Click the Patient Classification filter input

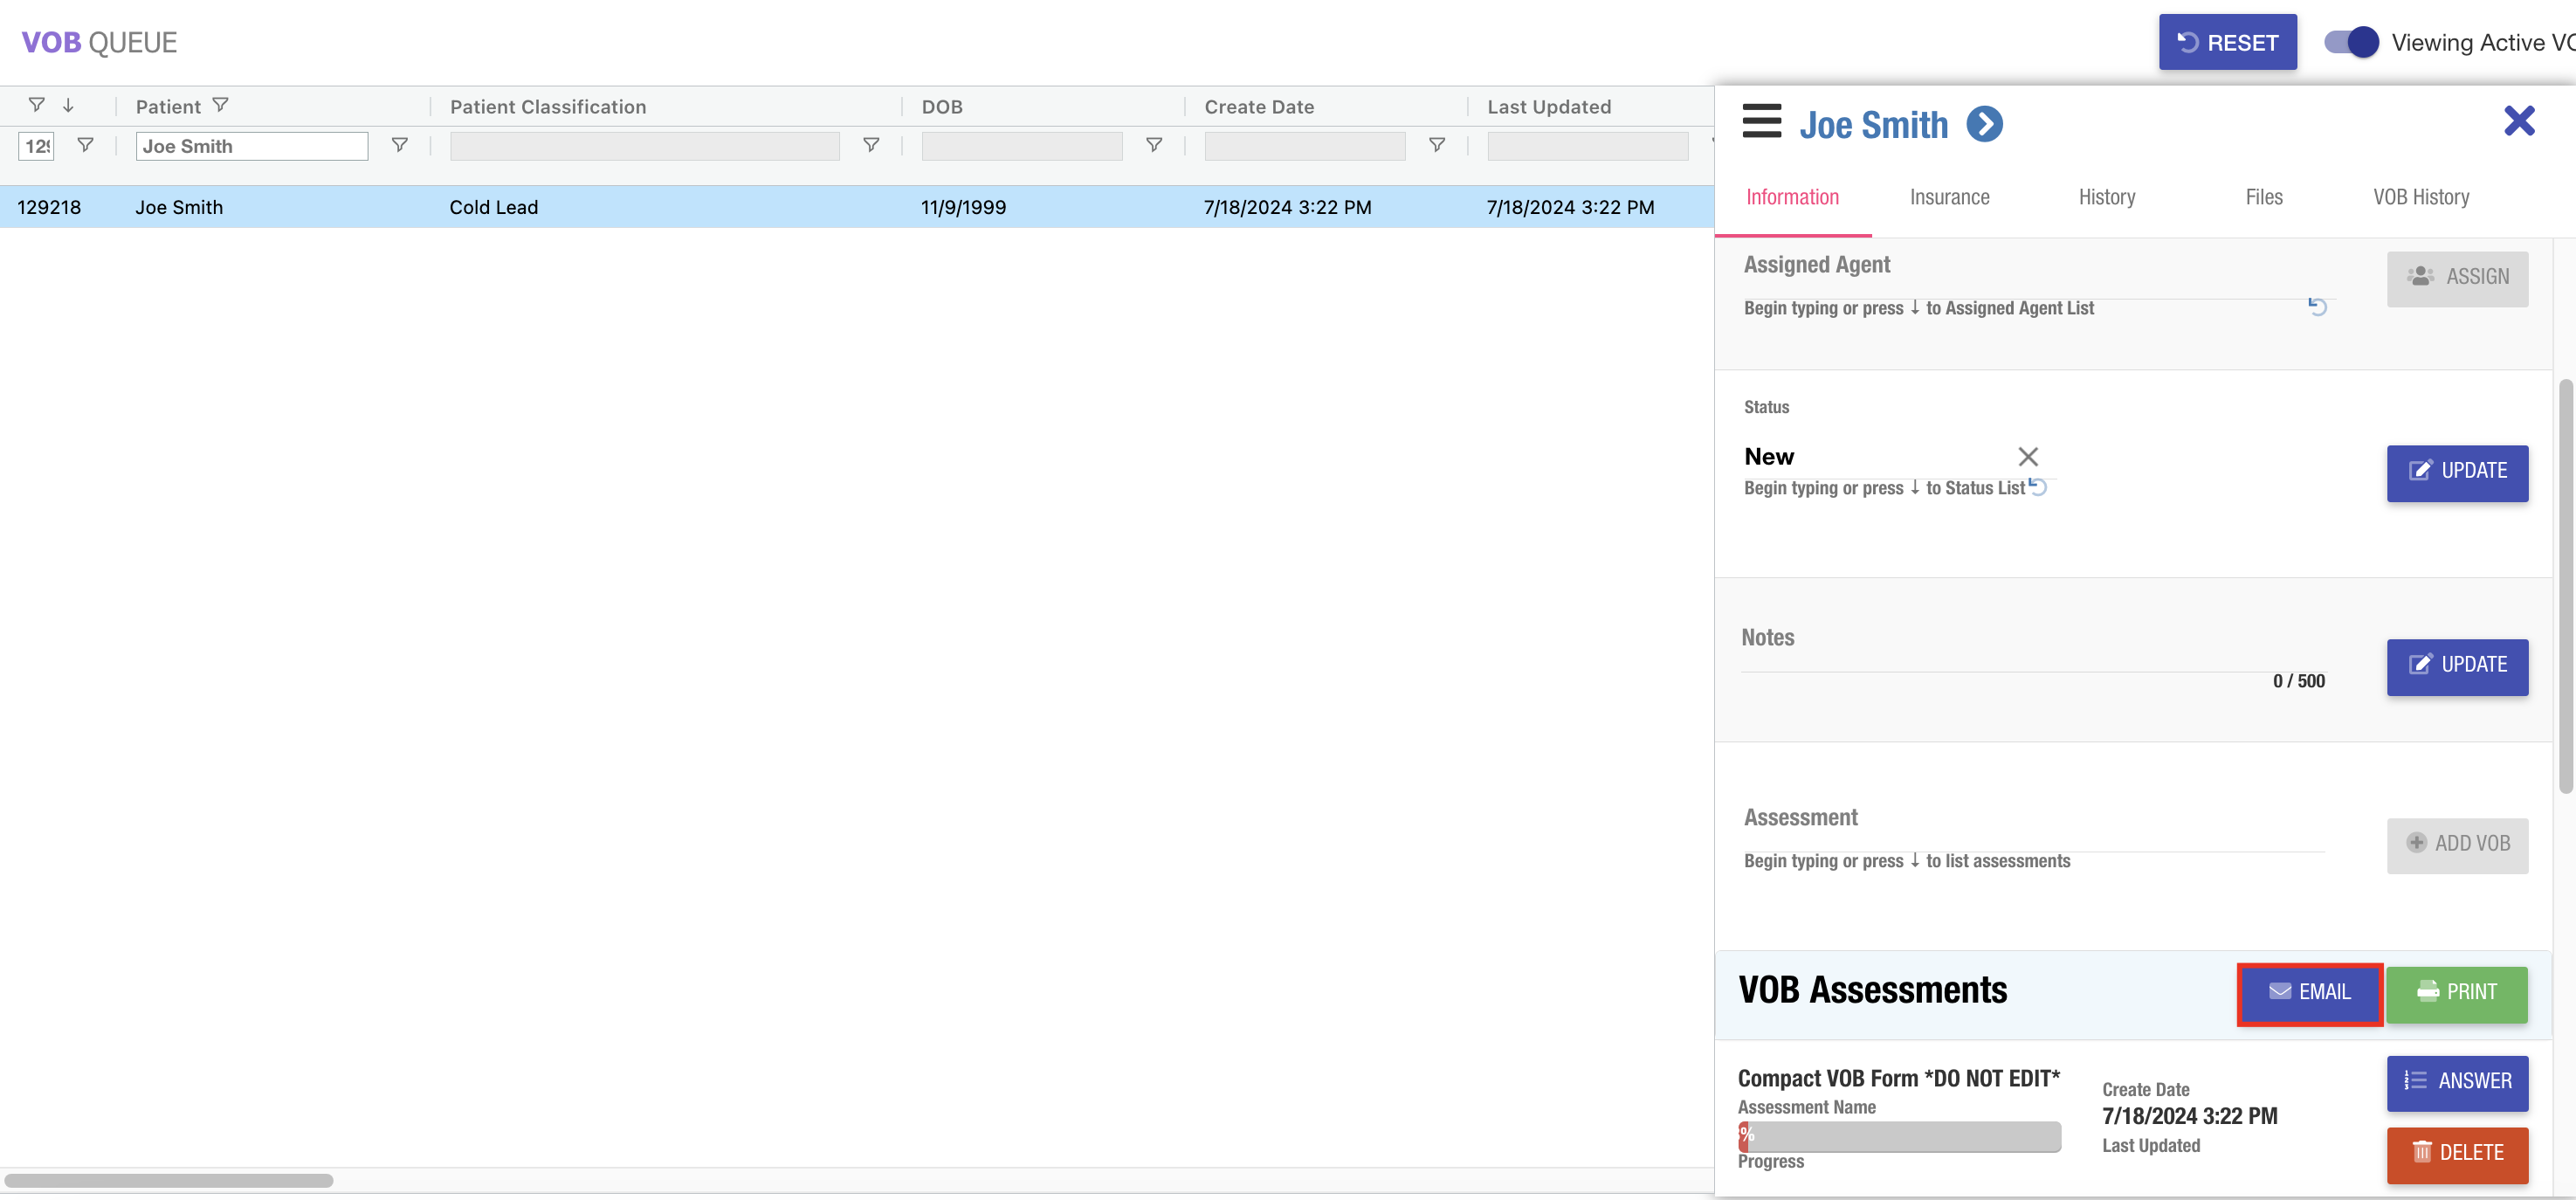pos(644,146)
